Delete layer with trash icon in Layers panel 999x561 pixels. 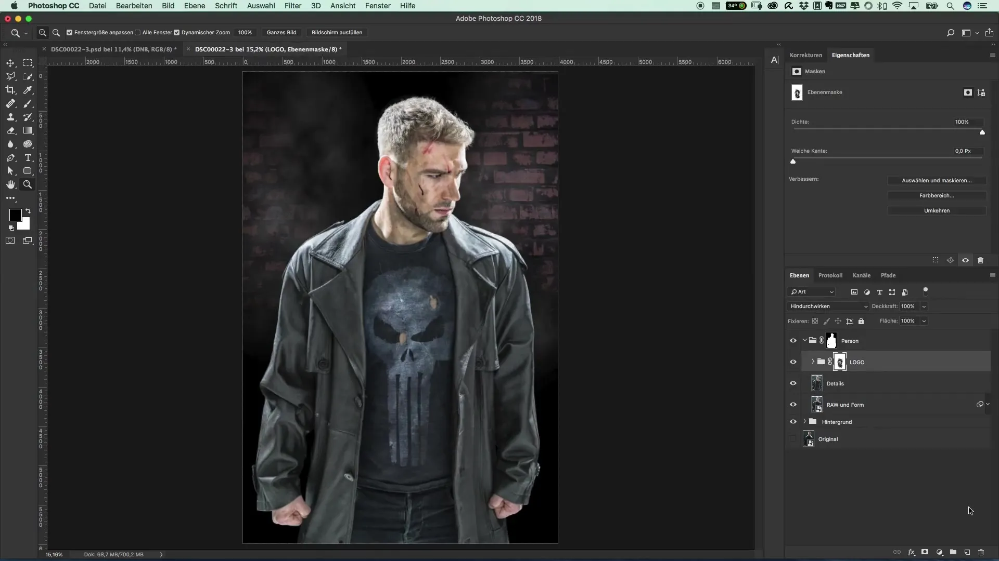click(981, 552)
